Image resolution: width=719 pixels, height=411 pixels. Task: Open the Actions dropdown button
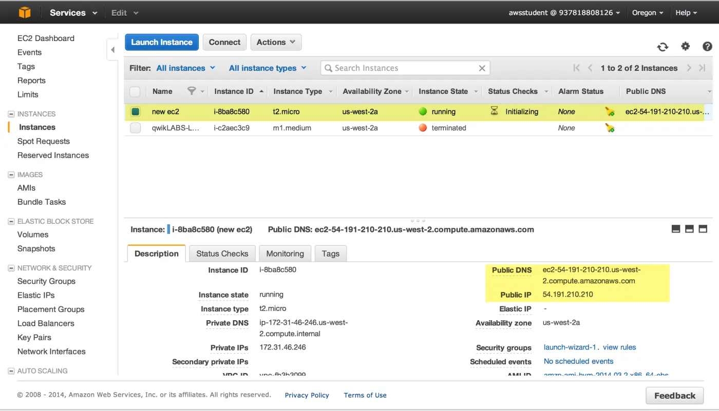[x=276, y=42]
